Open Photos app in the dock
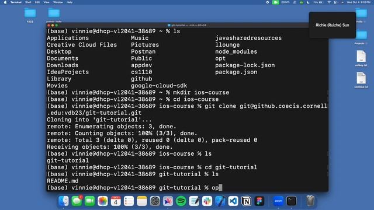The image size is (374, 210). coord(103,201)
